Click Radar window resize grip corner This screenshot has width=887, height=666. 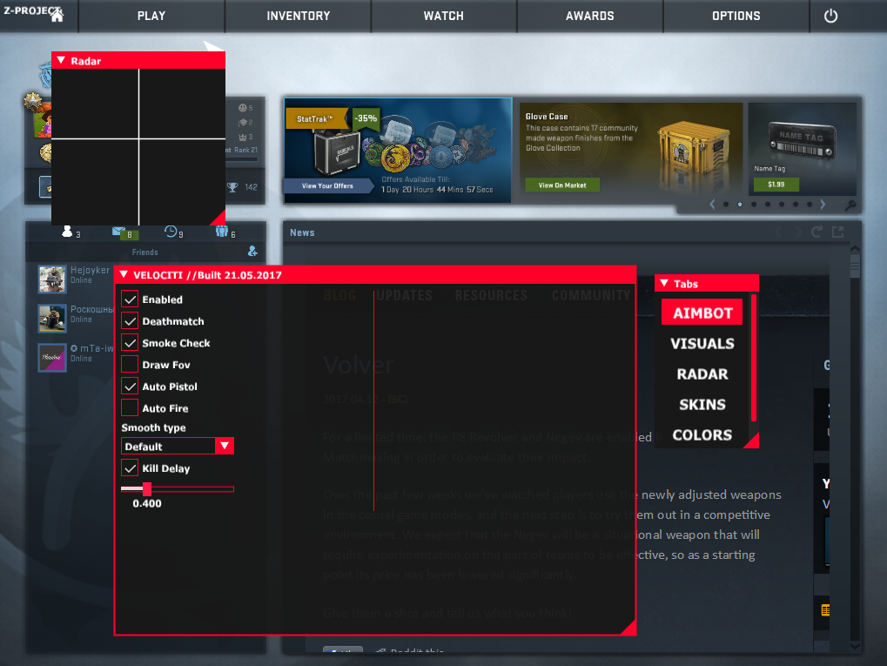(219, 219)
